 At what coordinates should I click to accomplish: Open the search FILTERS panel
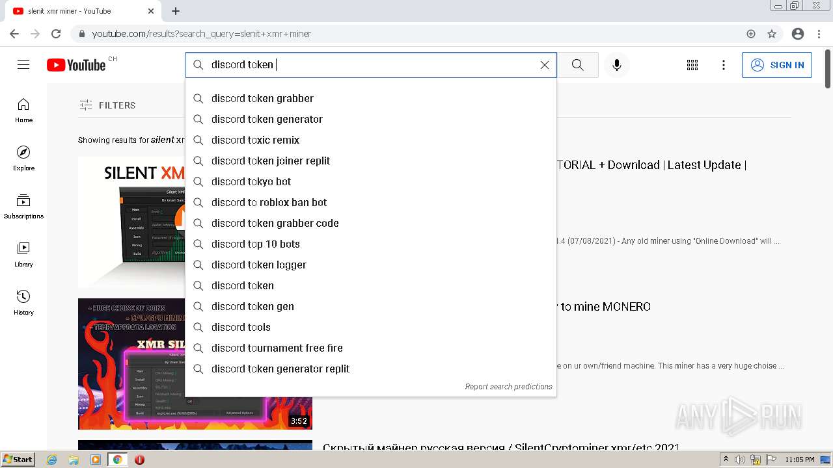107,105
